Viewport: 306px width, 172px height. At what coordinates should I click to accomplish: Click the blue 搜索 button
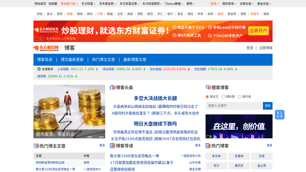pyautogui.click(x=267, y=106)
